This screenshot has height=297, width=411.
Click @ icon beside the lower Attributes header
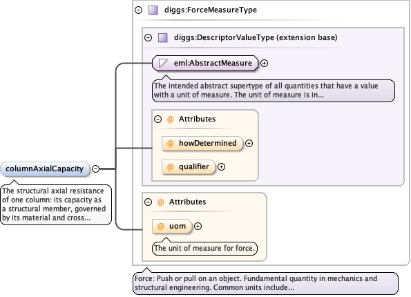pos(161,202)
